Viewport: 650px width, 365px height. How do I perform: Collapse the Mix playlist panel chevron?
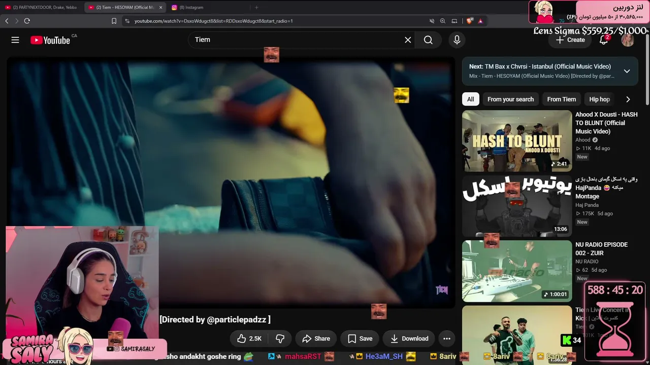click(x=627, y=71)
